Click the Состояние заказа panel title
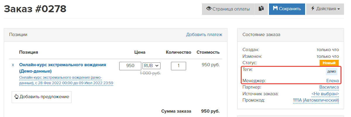The image size is (351, 117). click(261, 34)
